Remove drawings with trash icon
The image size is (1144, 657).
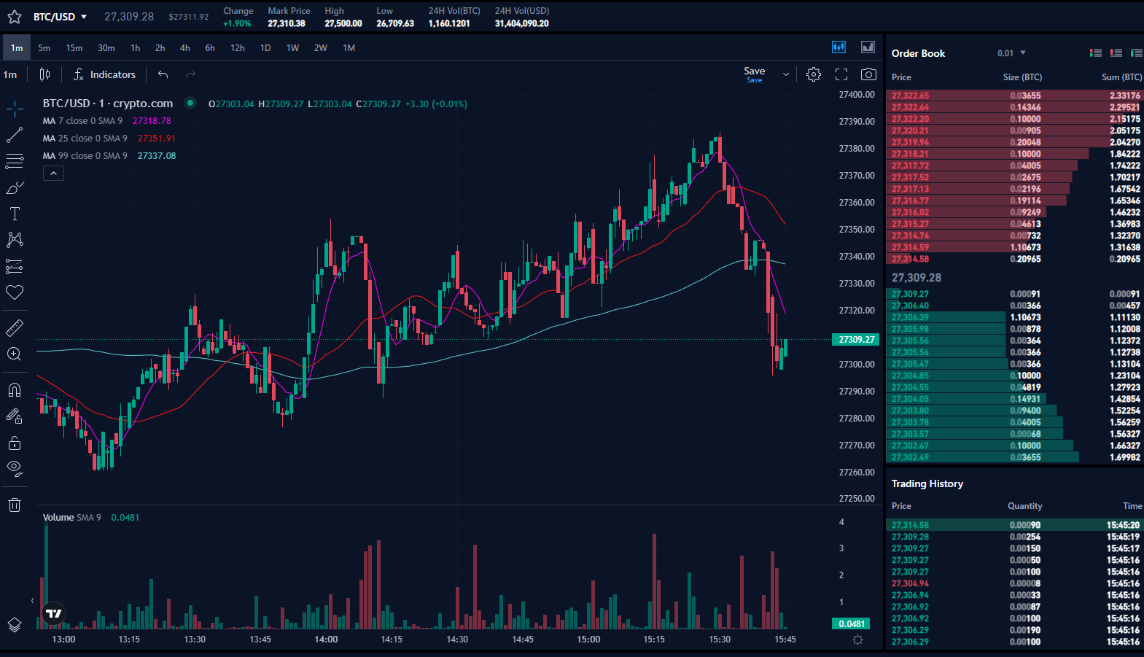pos(15,505)
